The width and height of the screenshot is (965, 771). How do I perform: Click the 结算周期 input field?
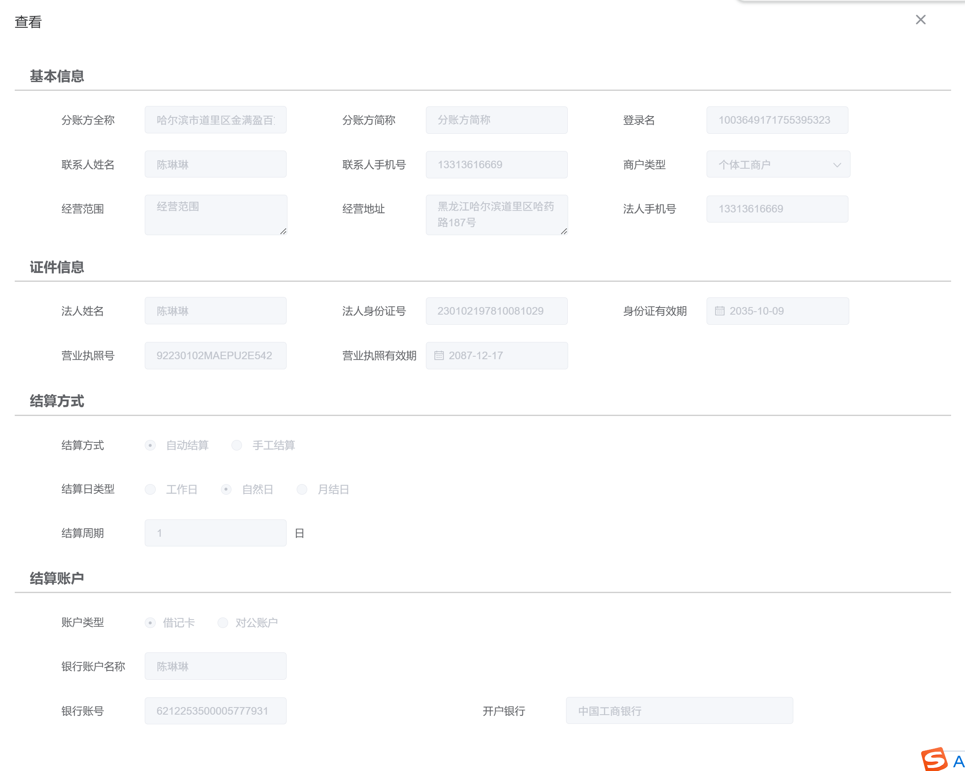(215, 533)
